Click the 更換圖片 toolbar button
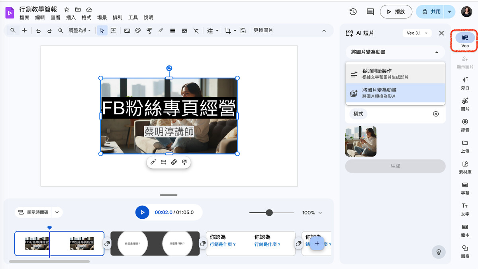478x269 pixels. [x=263, y=31]
